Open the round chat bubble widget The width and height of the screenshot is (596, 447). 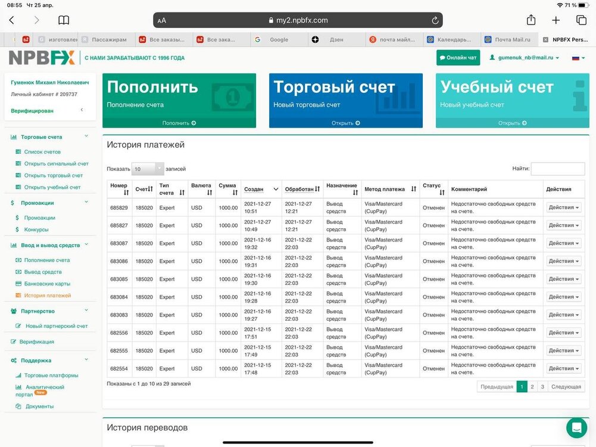576,427
